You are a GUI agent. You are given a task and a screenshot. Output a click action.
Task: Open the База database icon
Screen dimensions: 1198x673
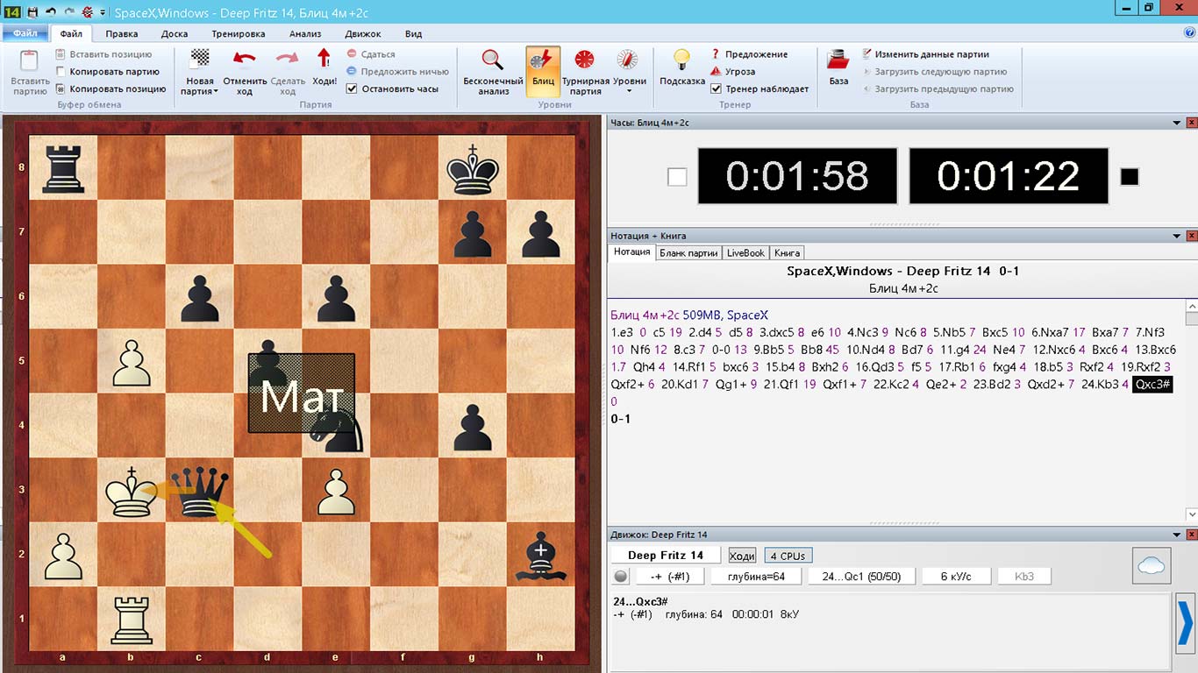coord(838,60)
